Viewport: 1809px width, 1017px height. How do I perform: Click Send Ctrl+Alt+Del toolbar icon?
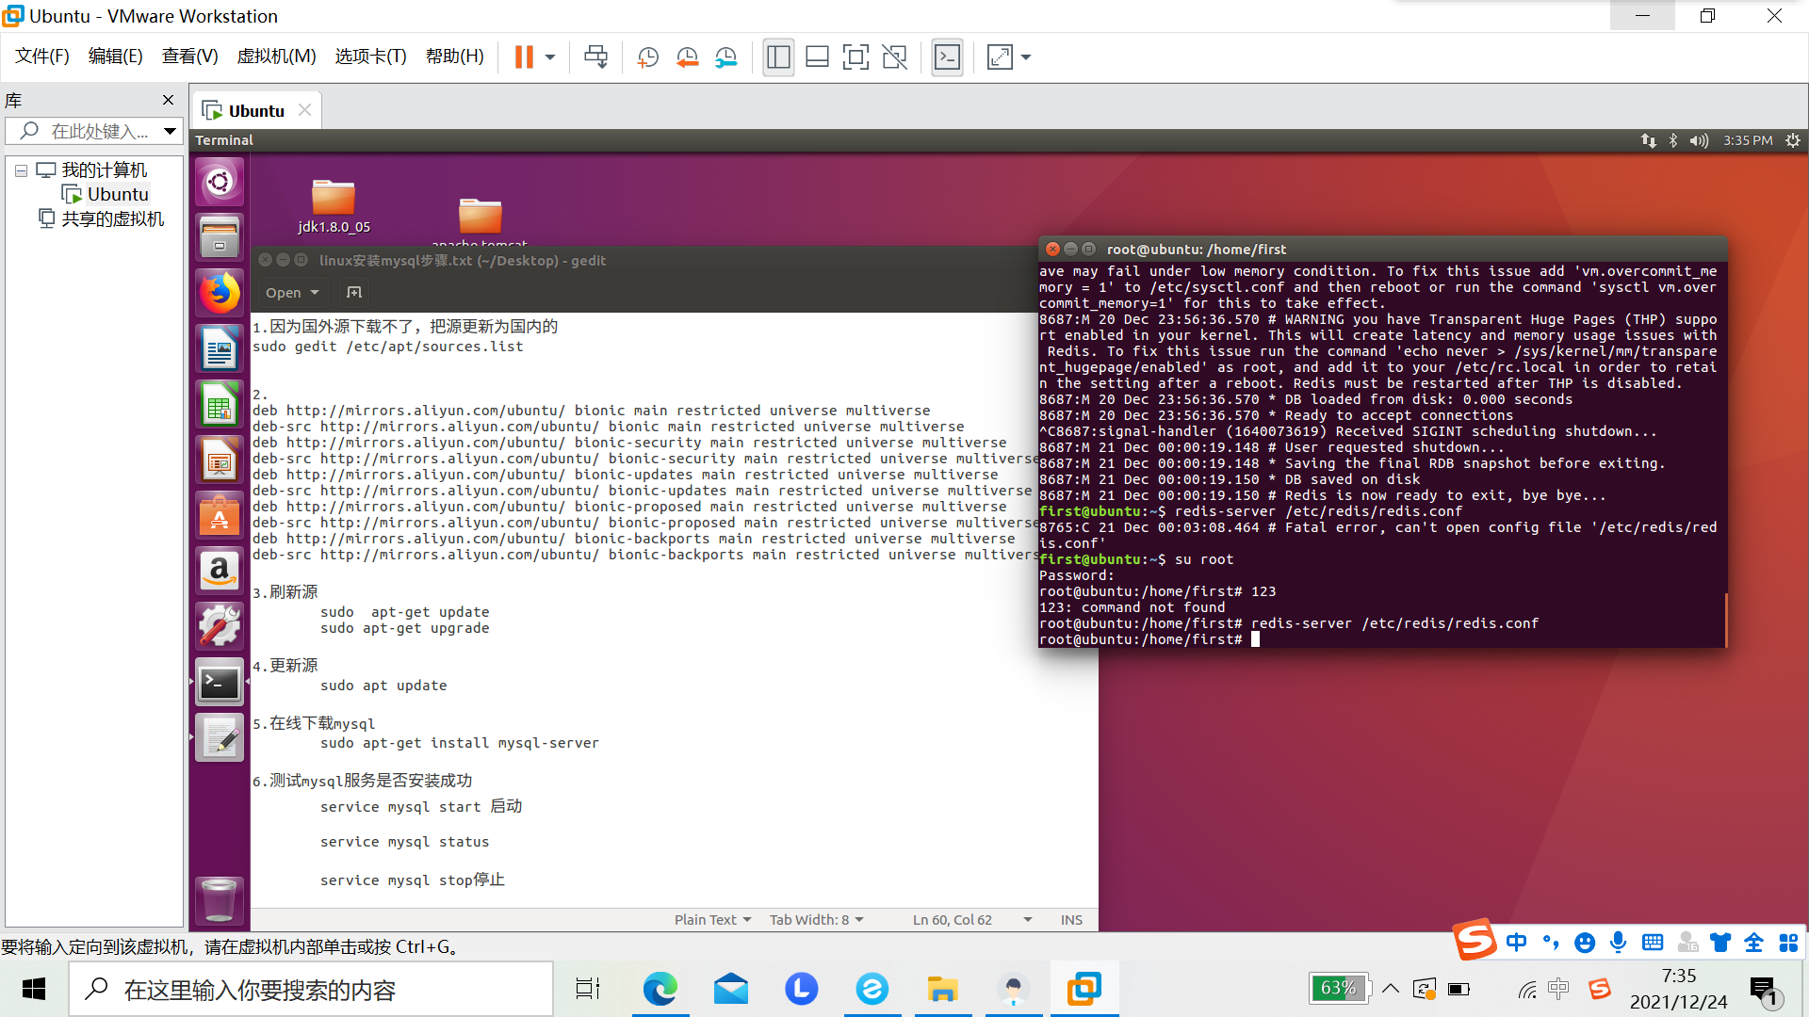click(x=595, y=57)
